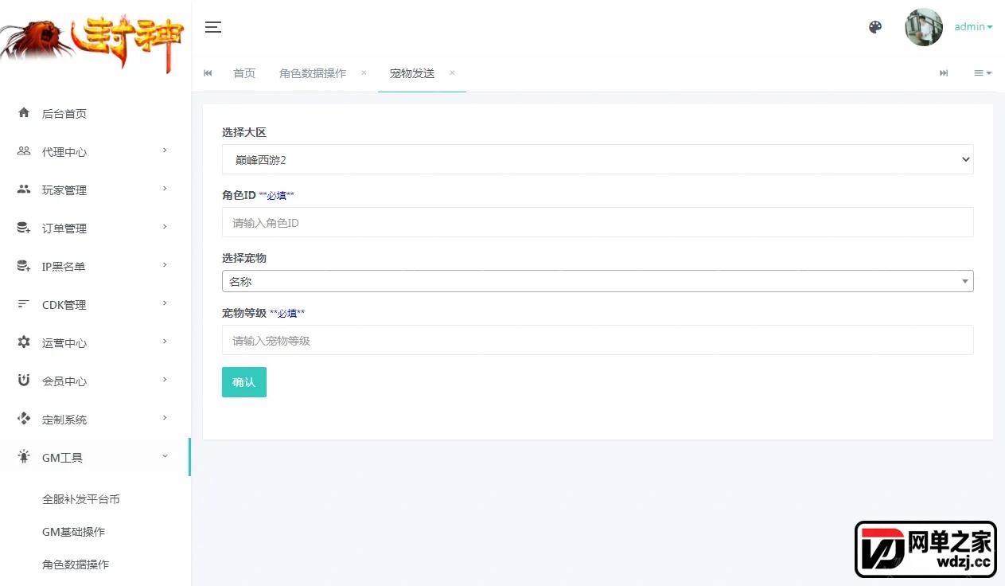The width and height of the screenshot is (1005, 586).
Task: Expand the 玩家管理 chevron
Action: pos(165,189)
